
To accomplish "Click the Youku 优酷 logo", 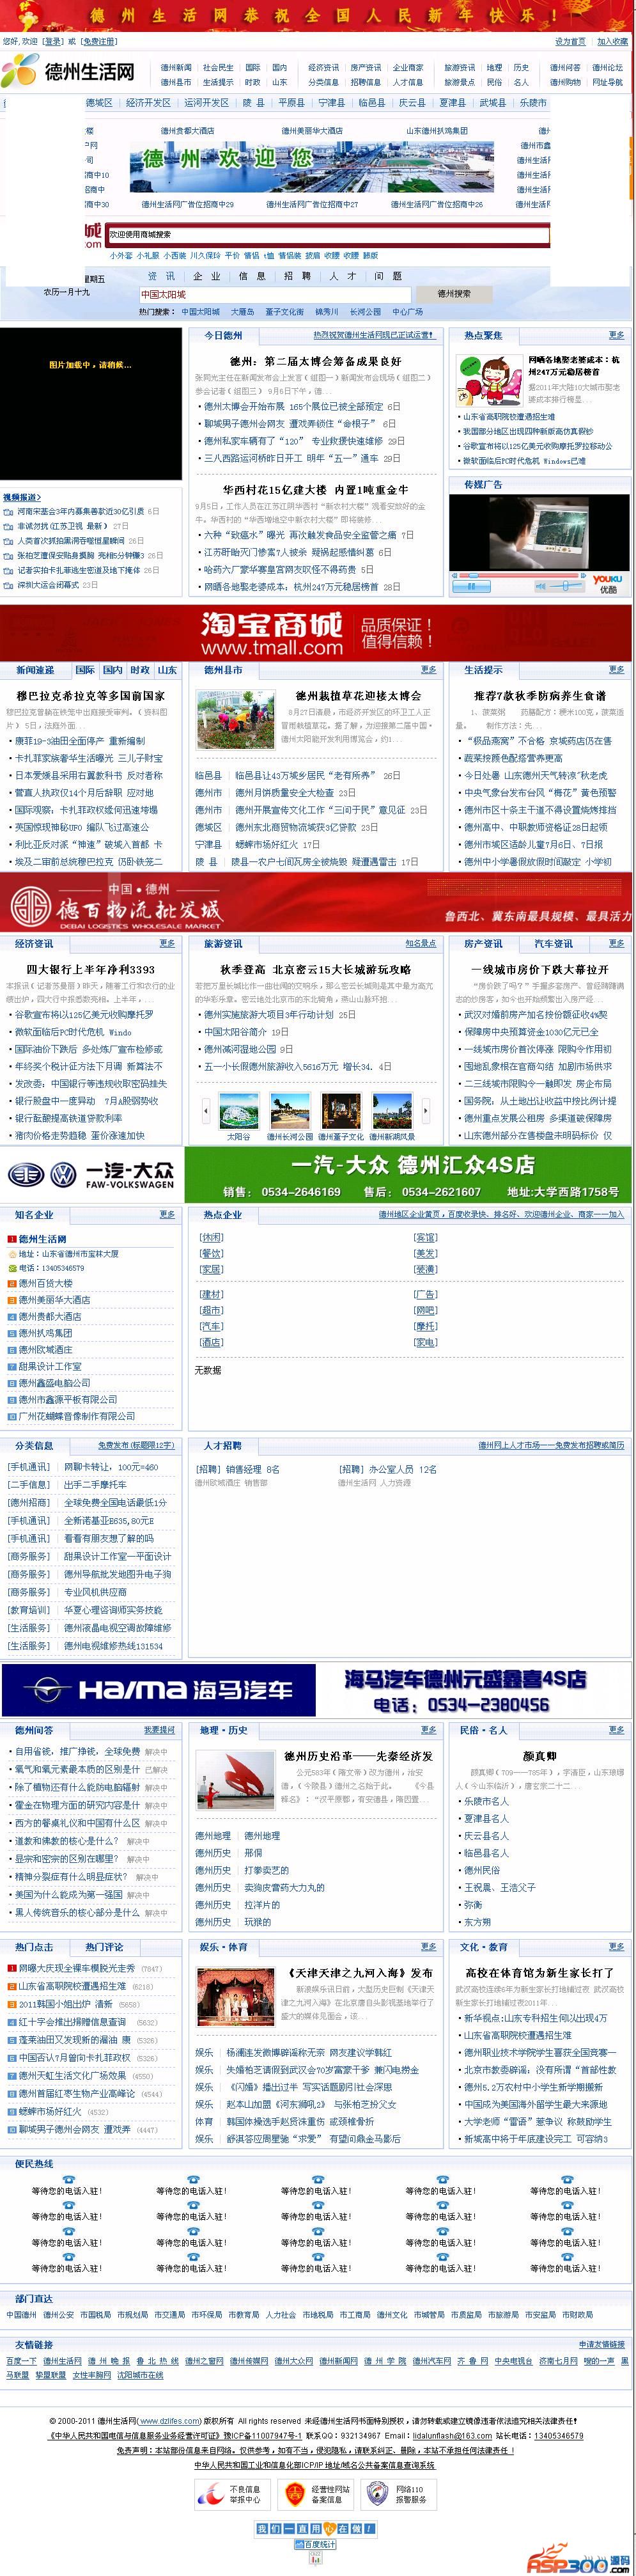I will pyautogui.click(x=607, y=584).
